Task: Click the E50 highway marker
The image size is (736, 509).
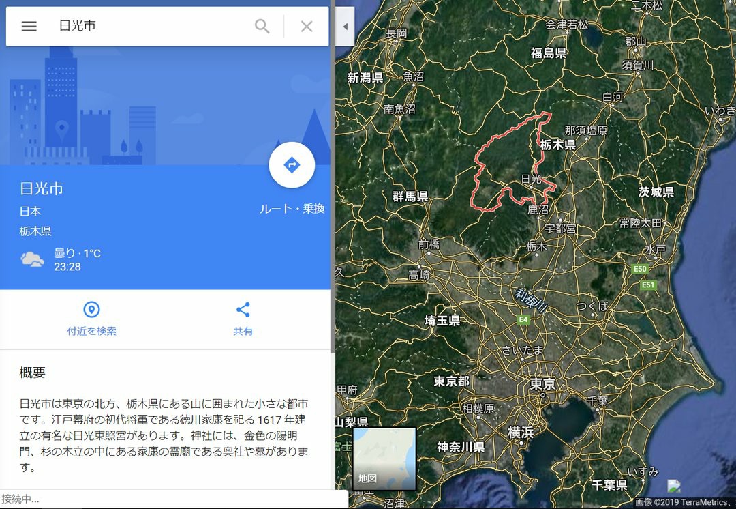Action: (x=640, y=269)
